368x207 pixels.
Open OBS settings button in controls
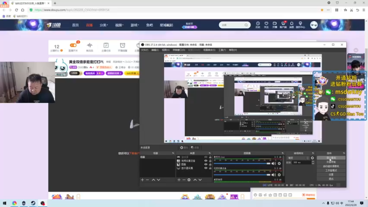[x=331, y=175]
